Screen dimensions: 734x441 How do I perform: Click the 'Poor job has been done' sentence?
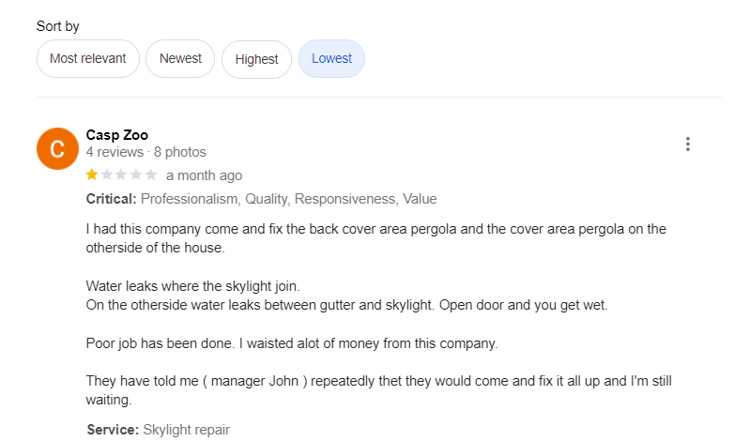tap(291, 343)
